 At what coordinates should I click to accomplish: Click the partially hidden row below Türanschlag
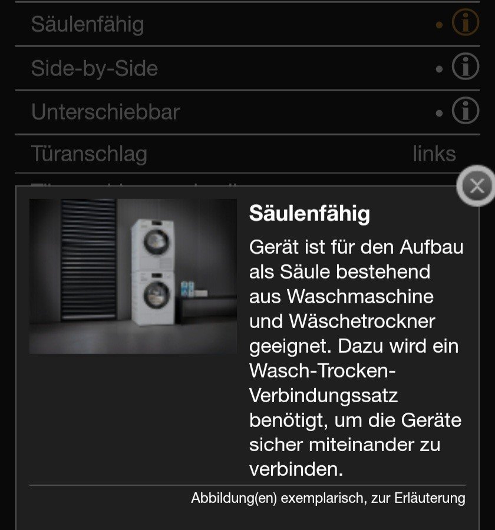pos(237,183)
